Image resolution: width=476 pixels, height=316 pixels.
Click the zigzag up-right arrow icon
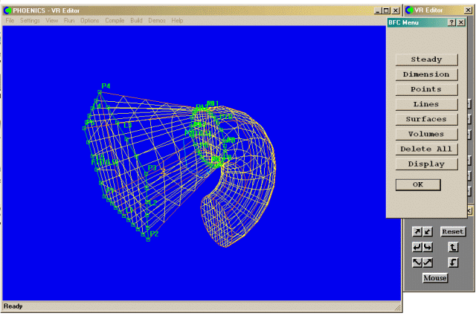[x=428, y=262]
